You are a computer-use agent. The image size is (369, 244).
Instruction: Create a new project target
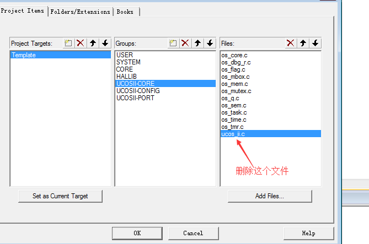(x=68, y=44)
